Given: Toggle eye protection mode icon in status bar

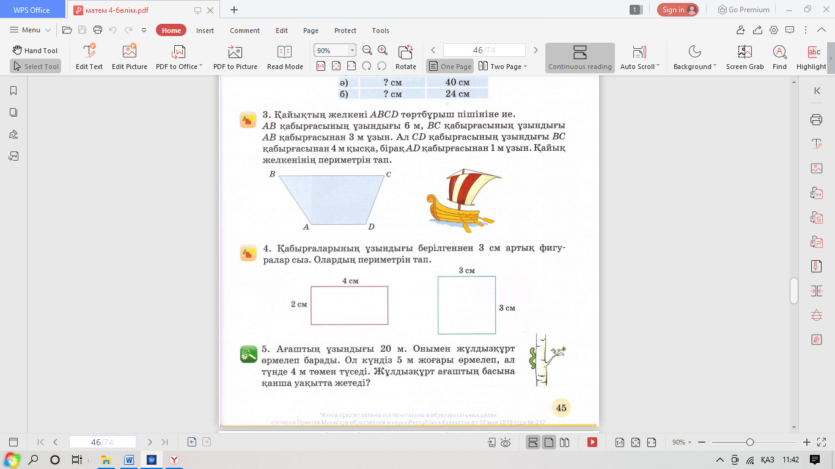Looking at the screenshot, I should point(506,442).
